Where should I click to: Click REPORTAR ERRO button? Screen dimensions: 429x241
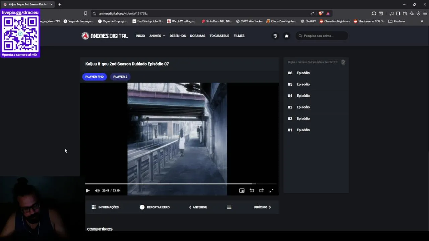pyautogui.click(x=155, y=207)
